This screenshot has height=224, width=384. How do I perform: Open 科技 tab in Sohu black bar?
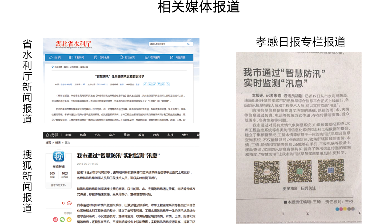click(x=170, y=135)
